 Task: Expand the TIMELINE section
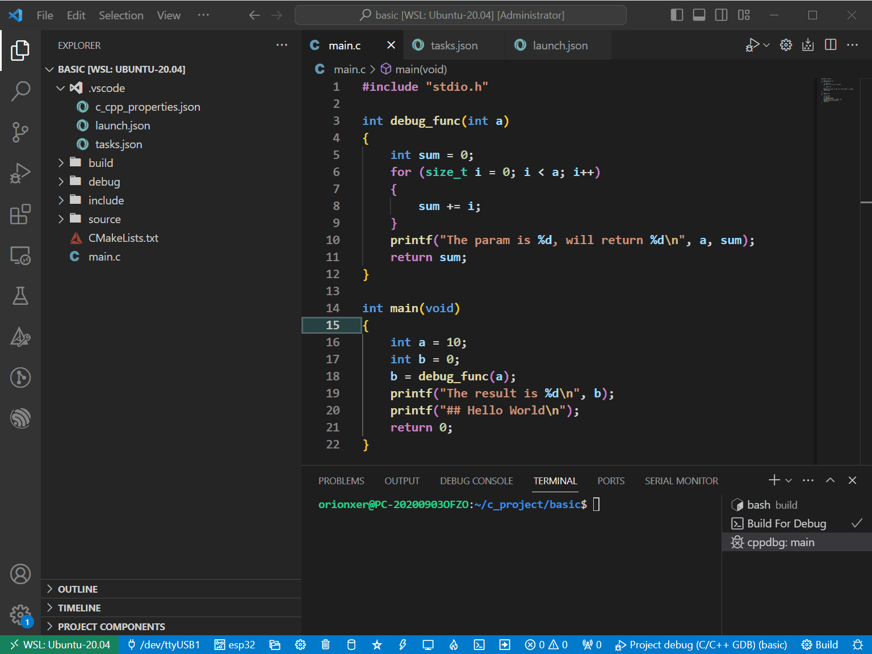171,608
